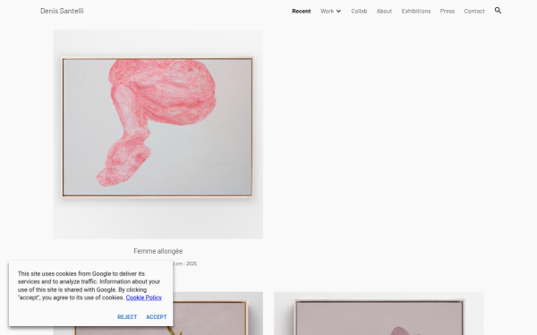Open the Recent tab
The height and width of the screenshot is (335, 537).
click(302, 12)
